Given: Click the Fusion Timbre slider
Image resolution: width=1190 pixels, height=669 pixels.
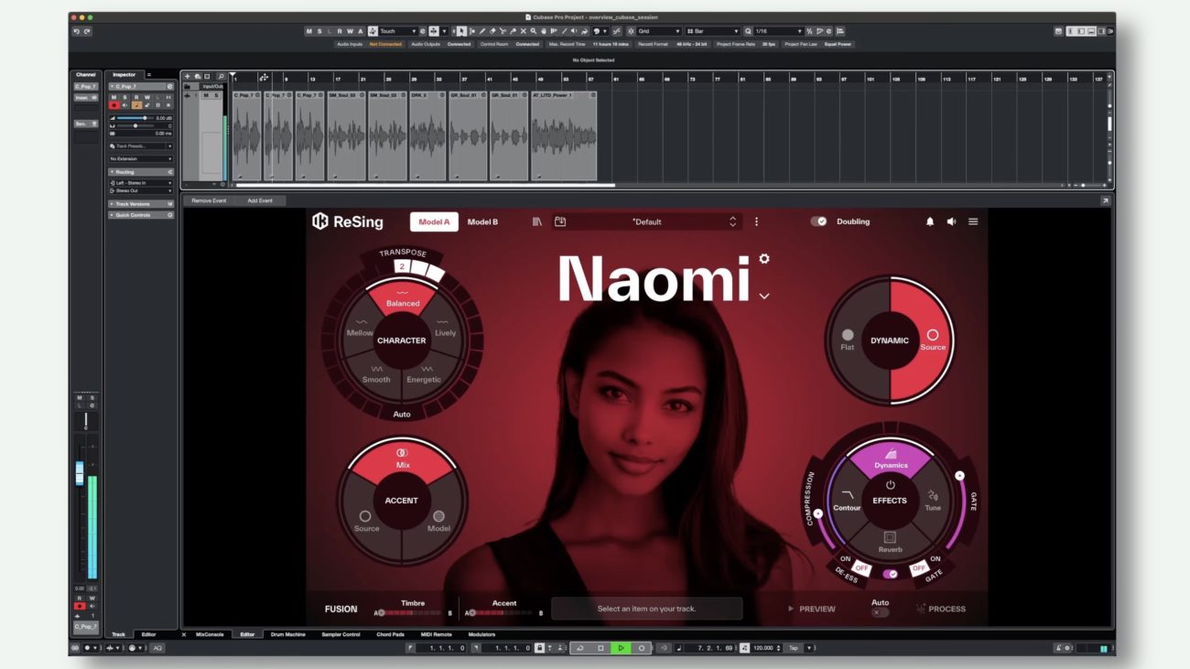Looking at the screenshot, I should pos(412,613).
